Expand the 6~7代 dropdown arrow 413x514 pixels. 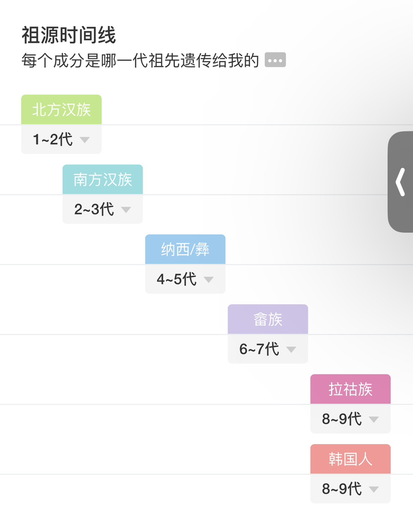[291, 349]
